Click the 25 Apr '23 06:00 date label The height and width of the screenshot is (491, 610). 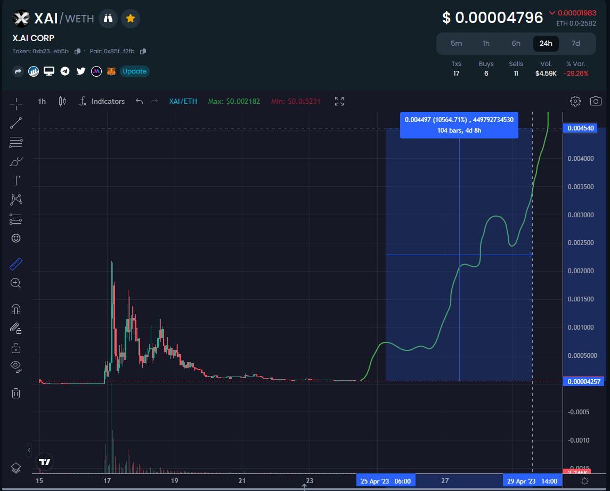tap(386, 481)
